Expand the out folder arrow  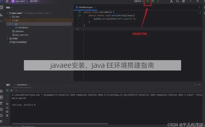(10, 20)
